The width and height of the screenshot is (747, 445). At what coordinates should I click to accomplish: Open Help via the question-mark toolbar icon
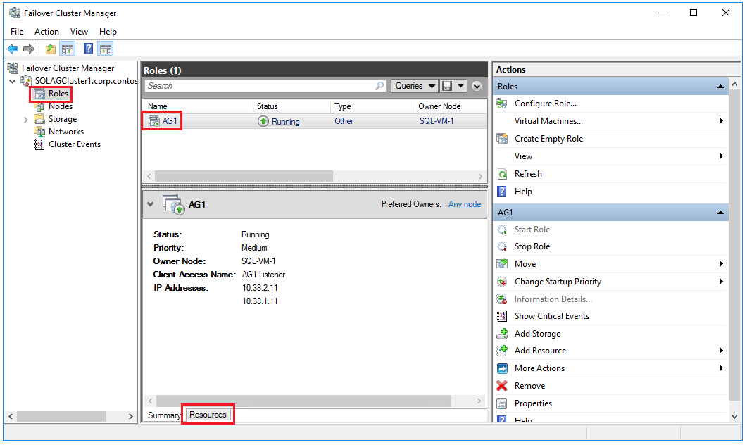click(x=87, y=49)
